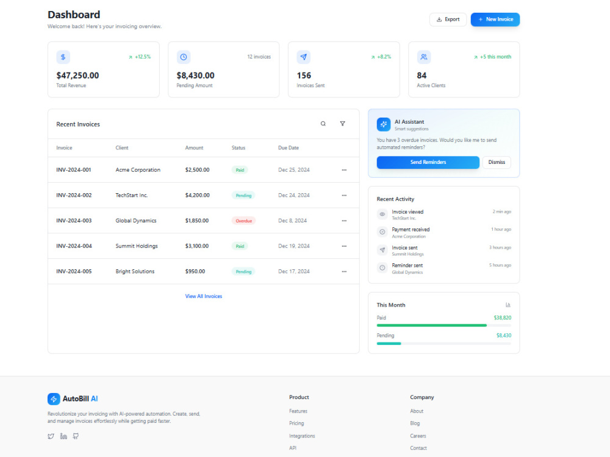Click the +5 this month indicator

coord(492,57)
